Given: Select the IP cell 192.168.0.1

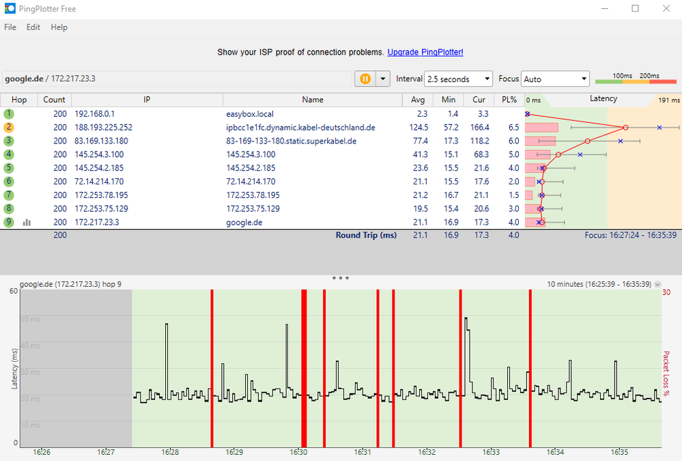Looking at the screenshot, I should coord(95,113).
